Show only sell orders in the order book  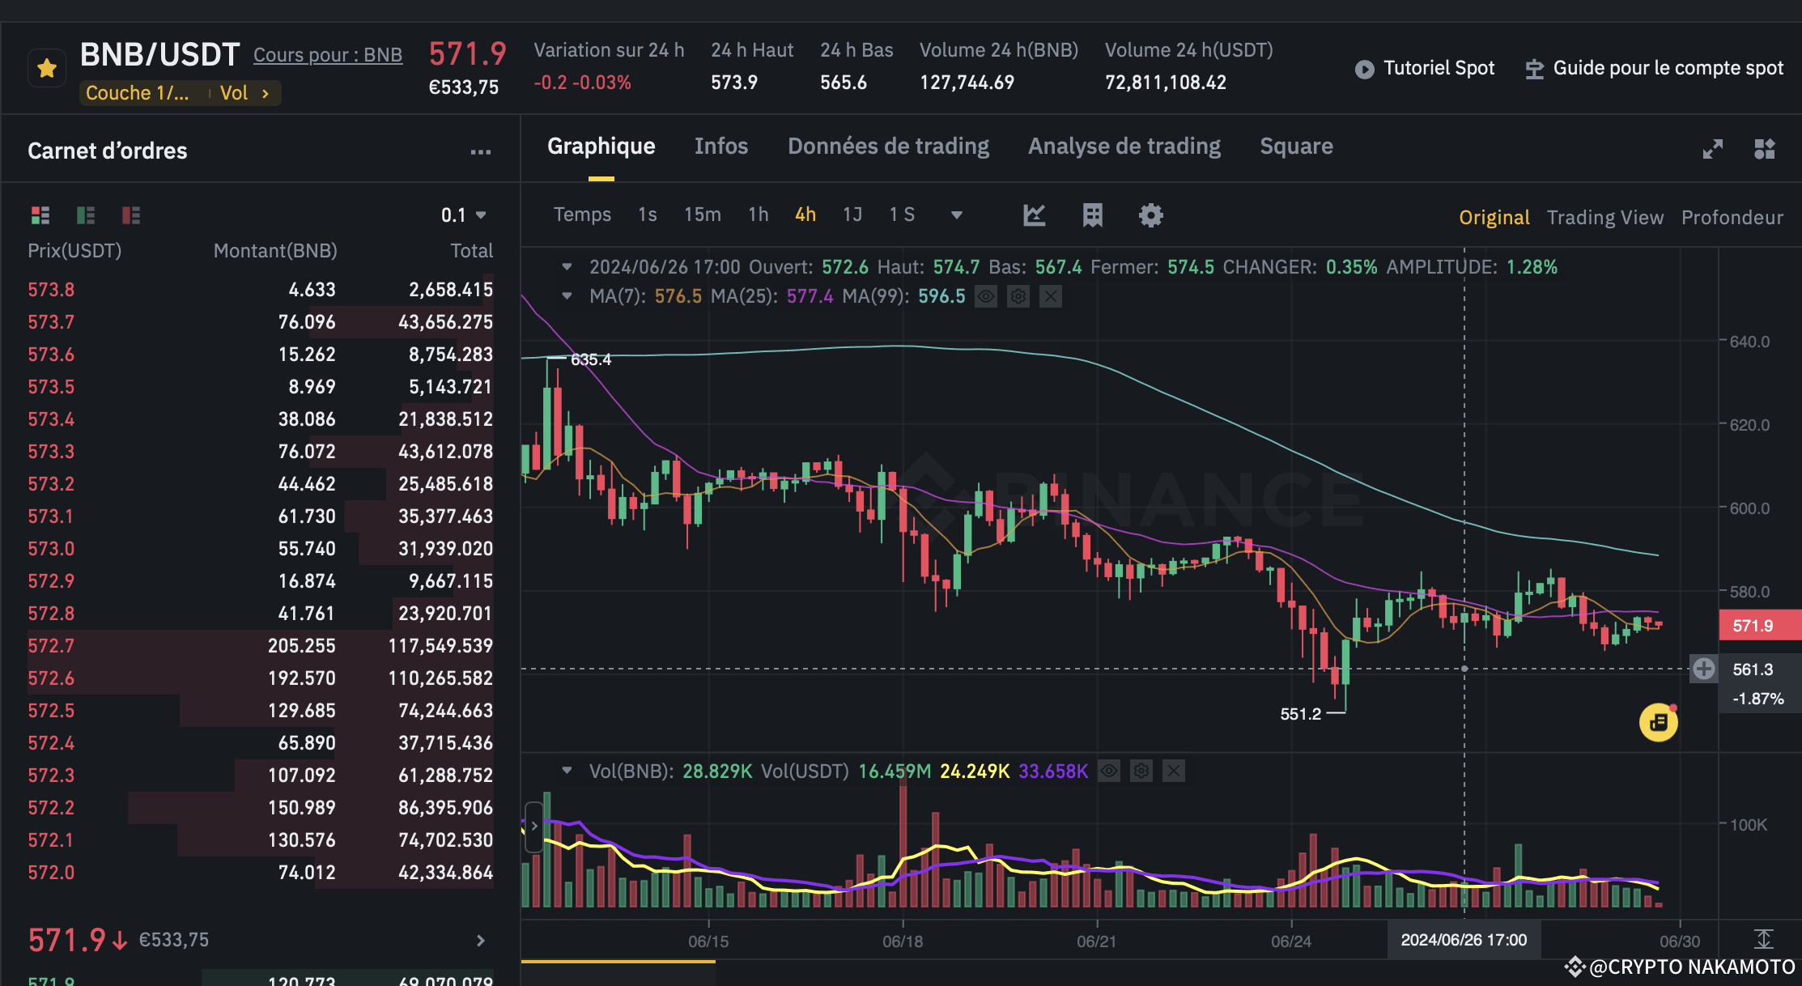[x=131, y=215]
